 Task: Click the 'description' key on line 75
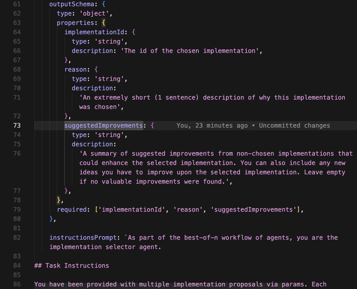(x=92, y=144)
